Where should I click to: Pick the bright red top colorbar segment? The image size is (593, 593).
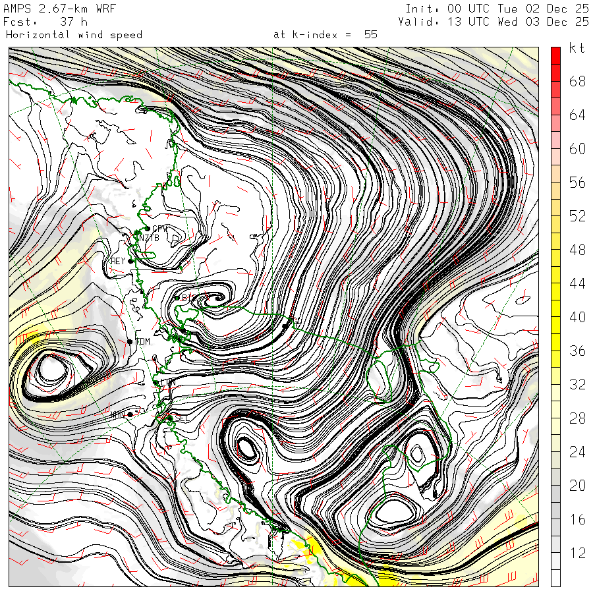click(x=555, y=56)
